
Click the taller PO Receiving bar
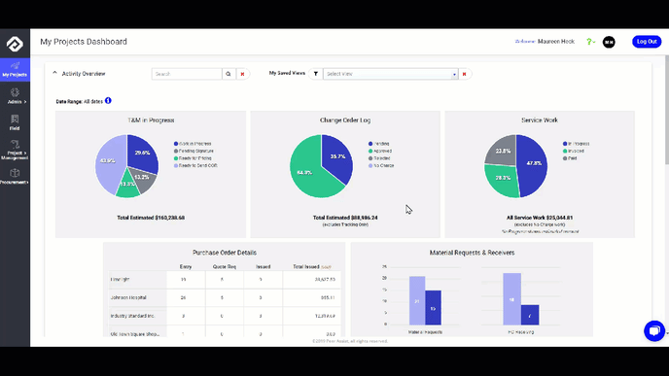[x=512, y=299]
